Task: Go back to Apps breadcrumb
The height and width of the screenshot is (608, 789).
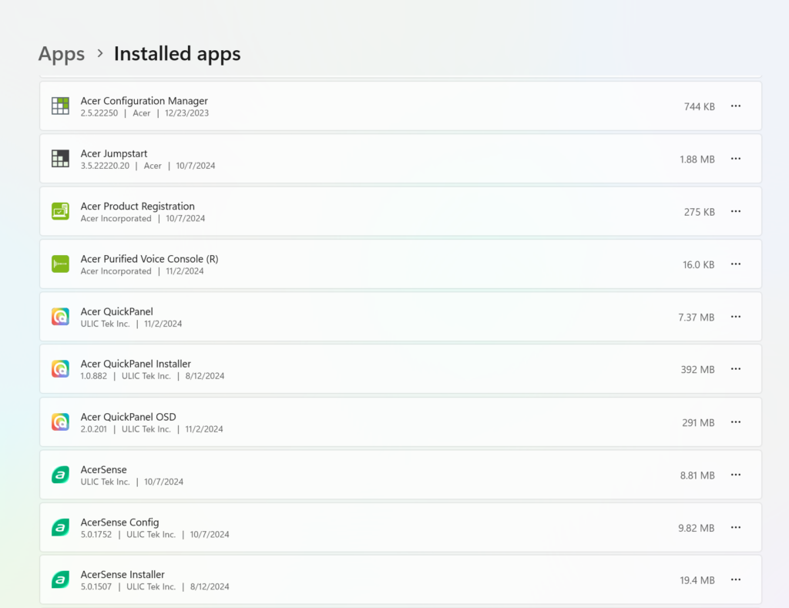Action: (x=62, y=54)
